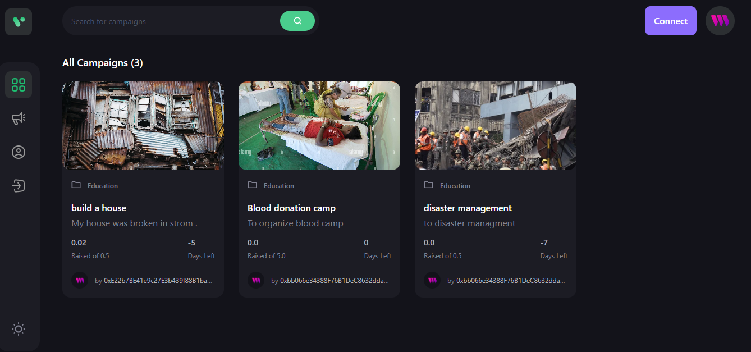Select the Education label on build a house
Image resolution: width=751 pixels, height=352 pixels.
click(x=102, y=185)
